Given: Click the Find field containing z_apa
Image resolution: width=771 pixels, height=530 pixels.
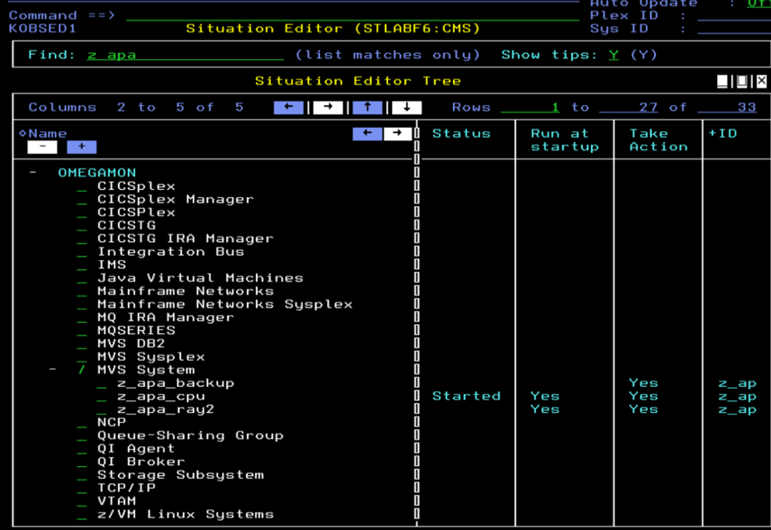Looking at the screenshot, I should click(186, 55).
